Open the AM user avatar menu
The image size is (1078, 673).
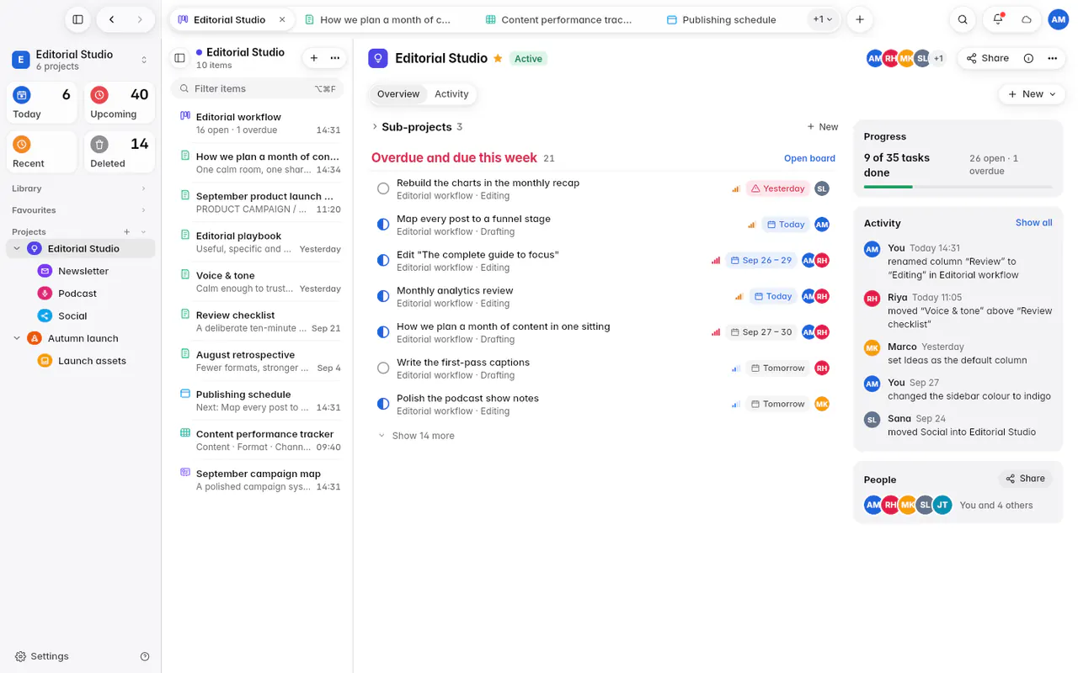pyautogui.click(x=1059, y=19)
